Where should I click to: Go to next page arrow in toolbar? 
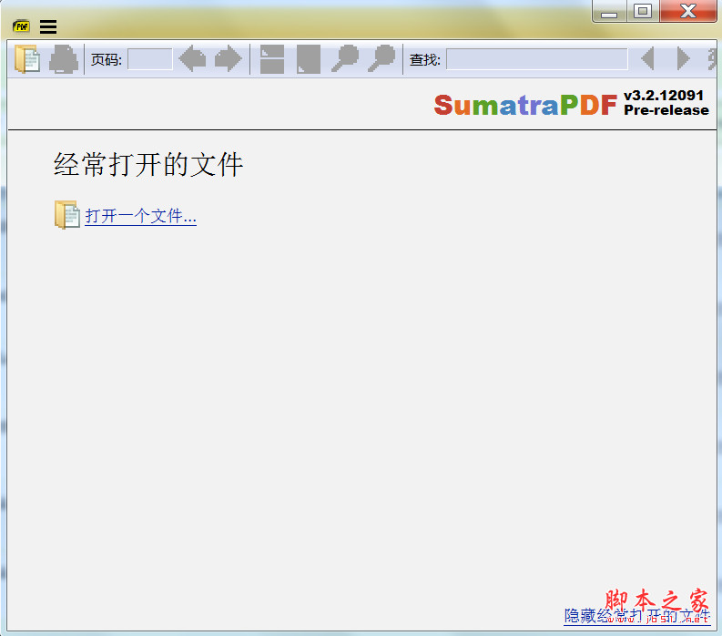tap(229, 59)
